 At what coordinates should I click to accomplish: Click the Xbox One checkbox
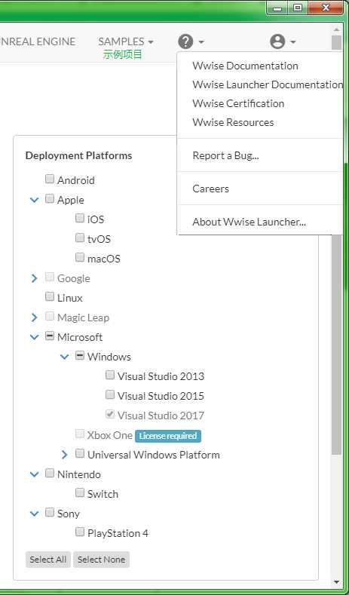coord(80,434)
